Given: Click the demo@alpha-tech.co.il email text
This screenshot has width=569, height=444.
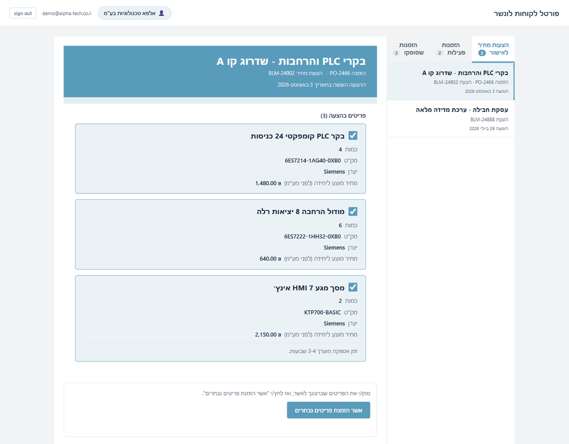Looking at the screenshot, I should click(x=67, y=13).
